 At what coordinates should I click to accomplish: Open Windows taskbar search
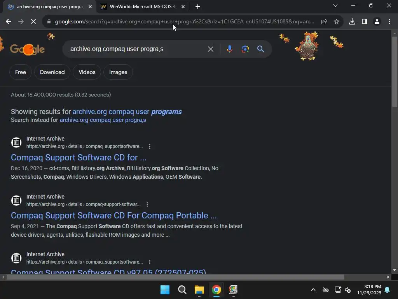(182, 290)
